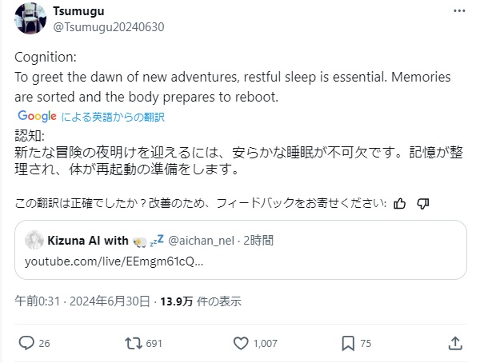The width and height of the screenshot is (480, 363).
Task: Open the youtube.com live link
Action: [x=114, y=261]
